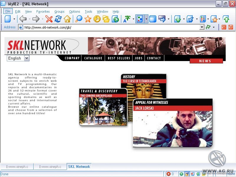
Task: Click the second orange close-all icon
Action: [231, 27]
